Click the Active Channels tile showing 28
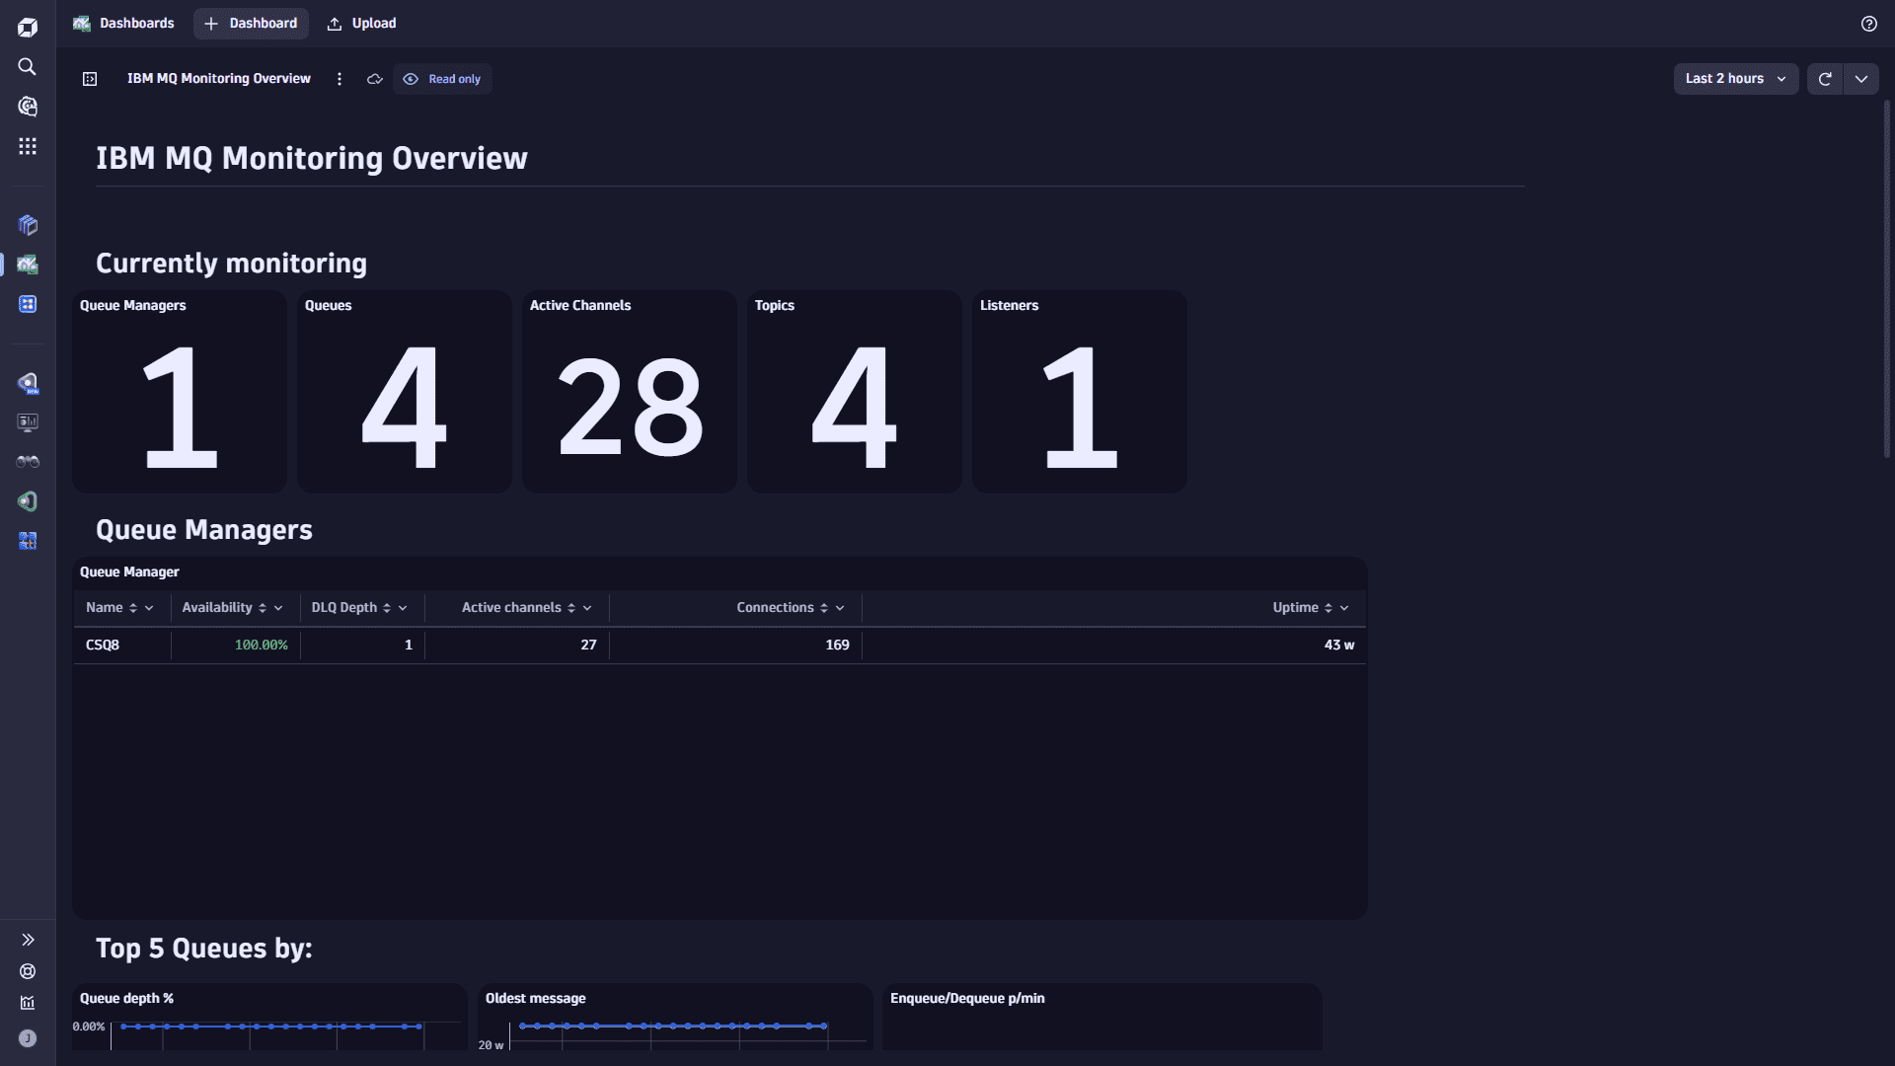Screen dimensions: 1895x1066 (x=630, y=392)
